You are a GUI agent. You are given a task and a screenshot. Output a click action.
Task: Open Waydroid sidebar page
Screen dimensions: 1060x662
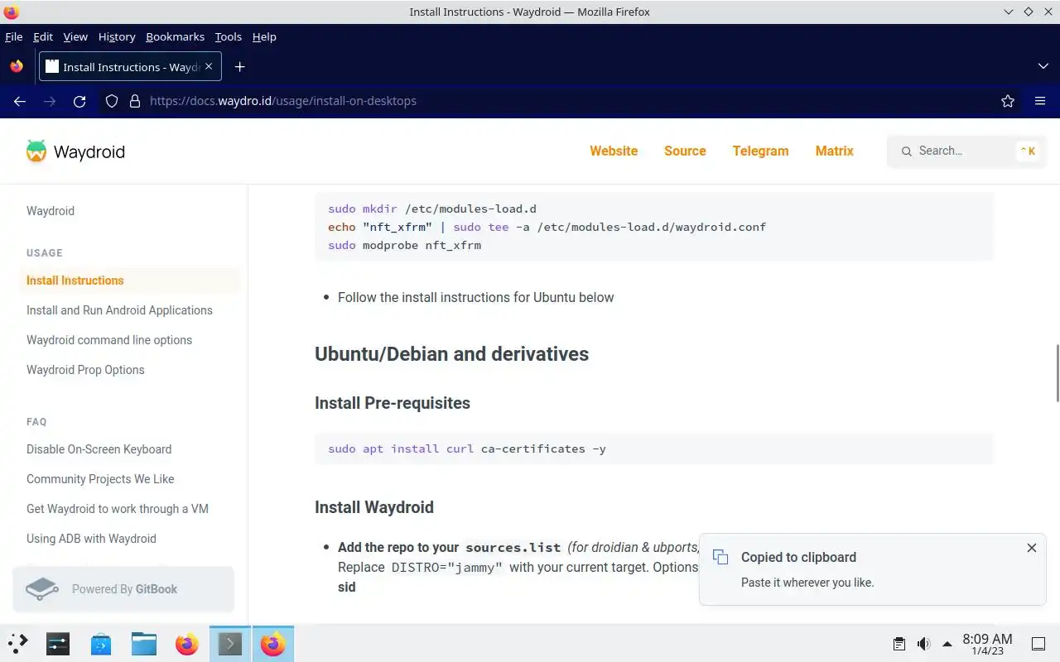tap(51, 211)
